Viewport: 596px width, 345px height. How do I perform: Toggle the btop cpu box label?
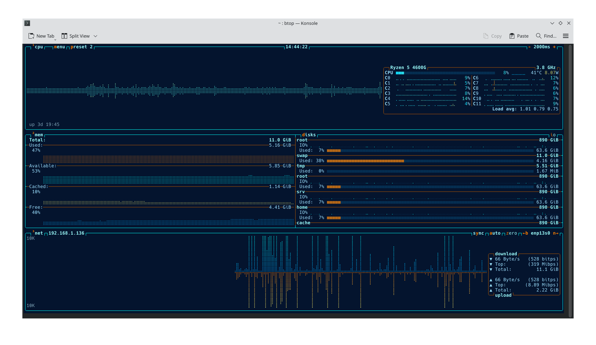click(39, 47)
